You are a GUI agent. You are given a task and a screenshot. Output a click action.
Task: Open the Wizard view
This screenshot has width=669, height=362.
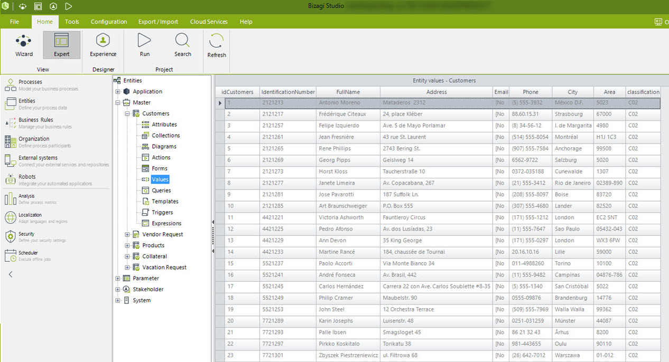[x=24, y=45]
